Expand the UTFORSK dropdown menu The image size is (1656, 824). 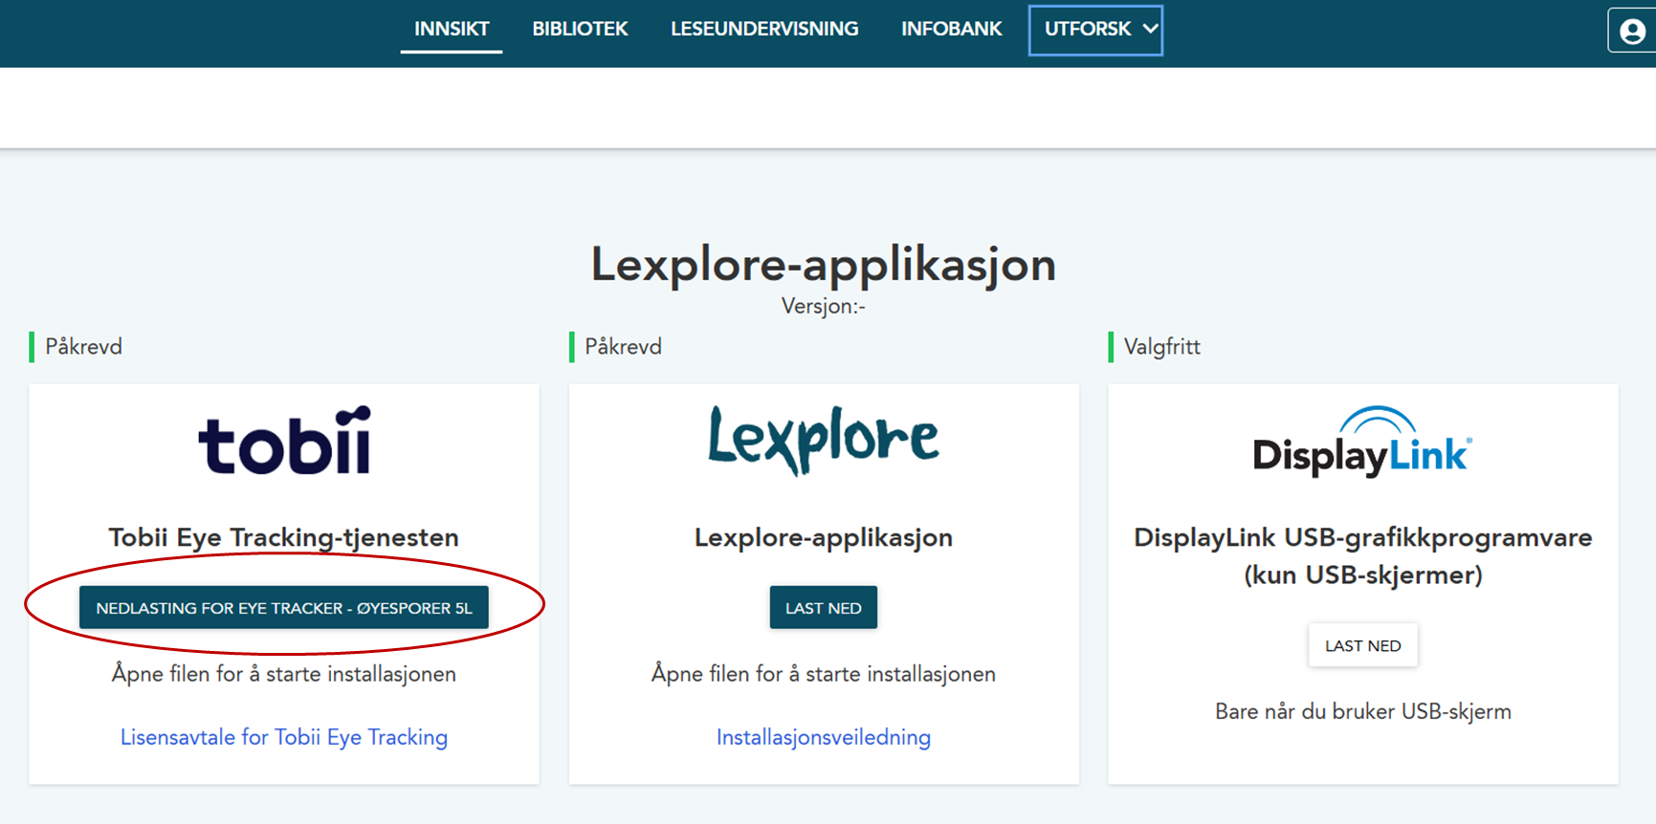point(1095,30)
